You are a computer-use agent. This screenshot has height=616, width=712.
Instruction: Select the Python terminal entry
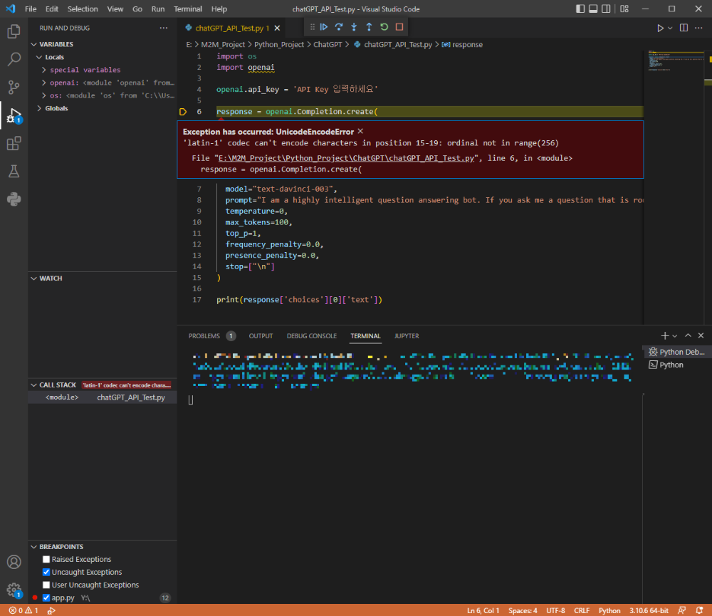[x=676, y=365]
